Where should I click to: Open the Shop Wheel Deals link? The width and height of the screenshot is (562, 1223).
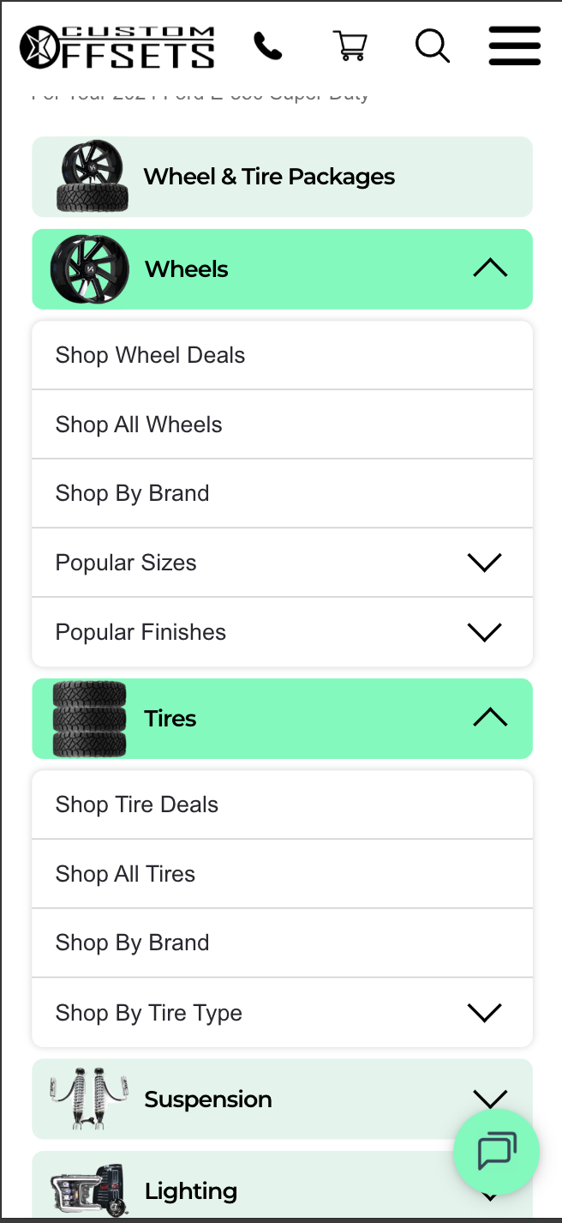[150, 354]
